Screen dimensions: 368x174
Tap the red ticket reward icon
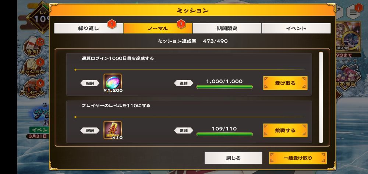tap(113, 130)
